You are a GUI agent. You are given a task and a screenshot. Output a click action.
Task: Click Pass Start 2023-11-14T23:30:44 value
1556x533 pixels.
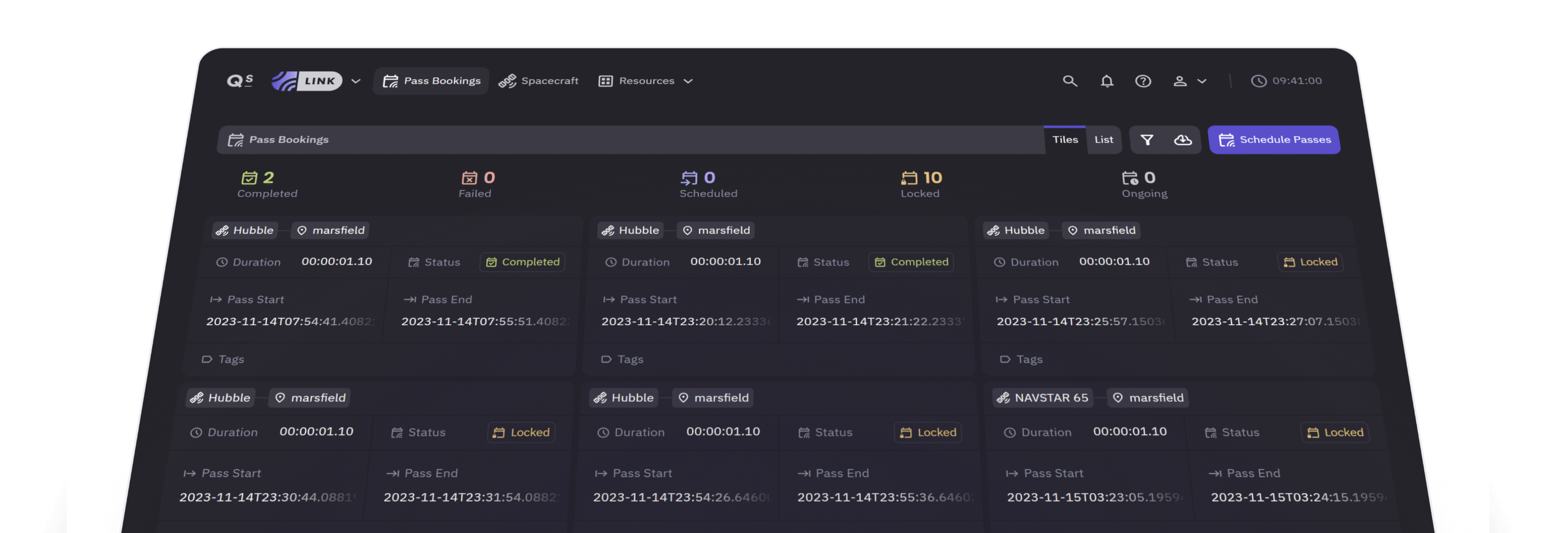[x=268, y=497]
